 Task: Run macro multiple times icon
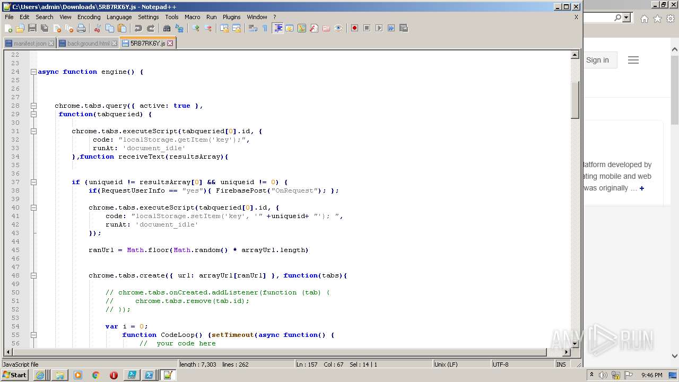coord(391,28)
